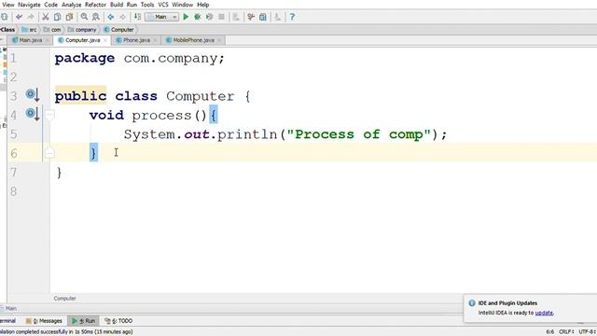Click the Copy icon in the toolbar
Viewport: 597px width, 336px height.
[57, 17]
